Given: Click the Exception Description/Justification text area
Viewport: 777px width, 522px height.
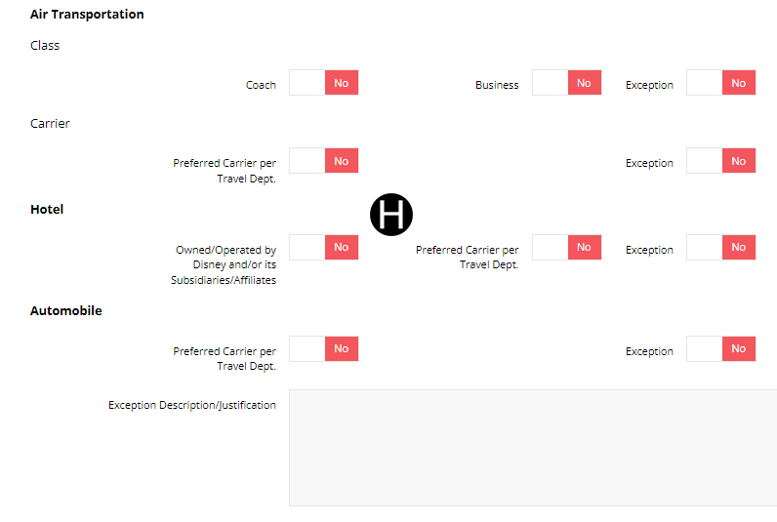Looking at the screenshot, I should (x=532, y=447).
